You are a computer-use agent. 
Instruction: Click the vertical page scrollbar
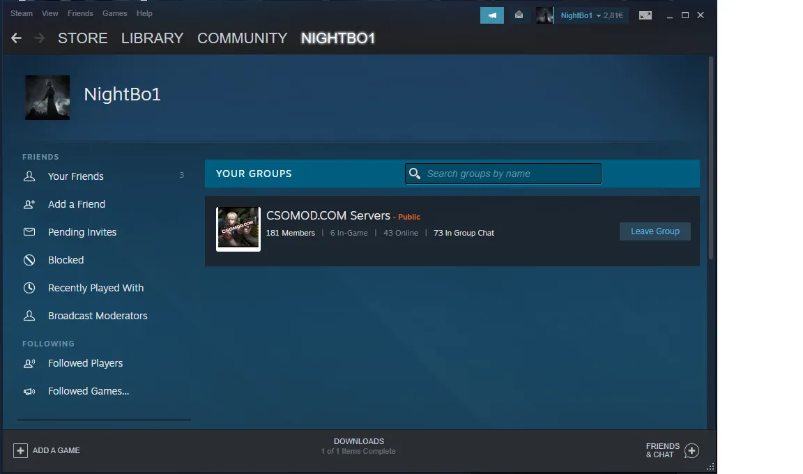pos(711,158)
